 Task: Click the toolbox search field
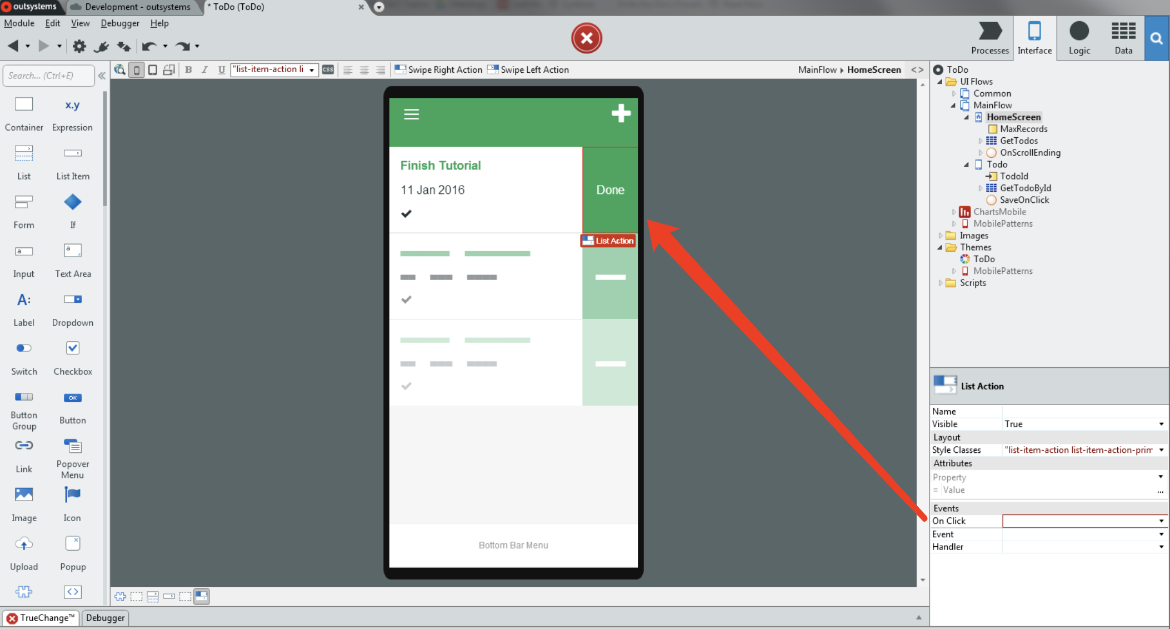pyautogui.click(x=49, y=76)
